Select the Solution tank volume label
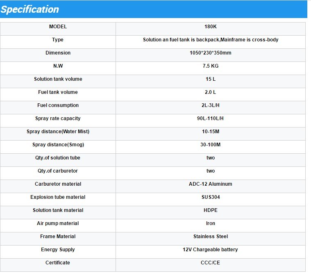 (58, 79)
